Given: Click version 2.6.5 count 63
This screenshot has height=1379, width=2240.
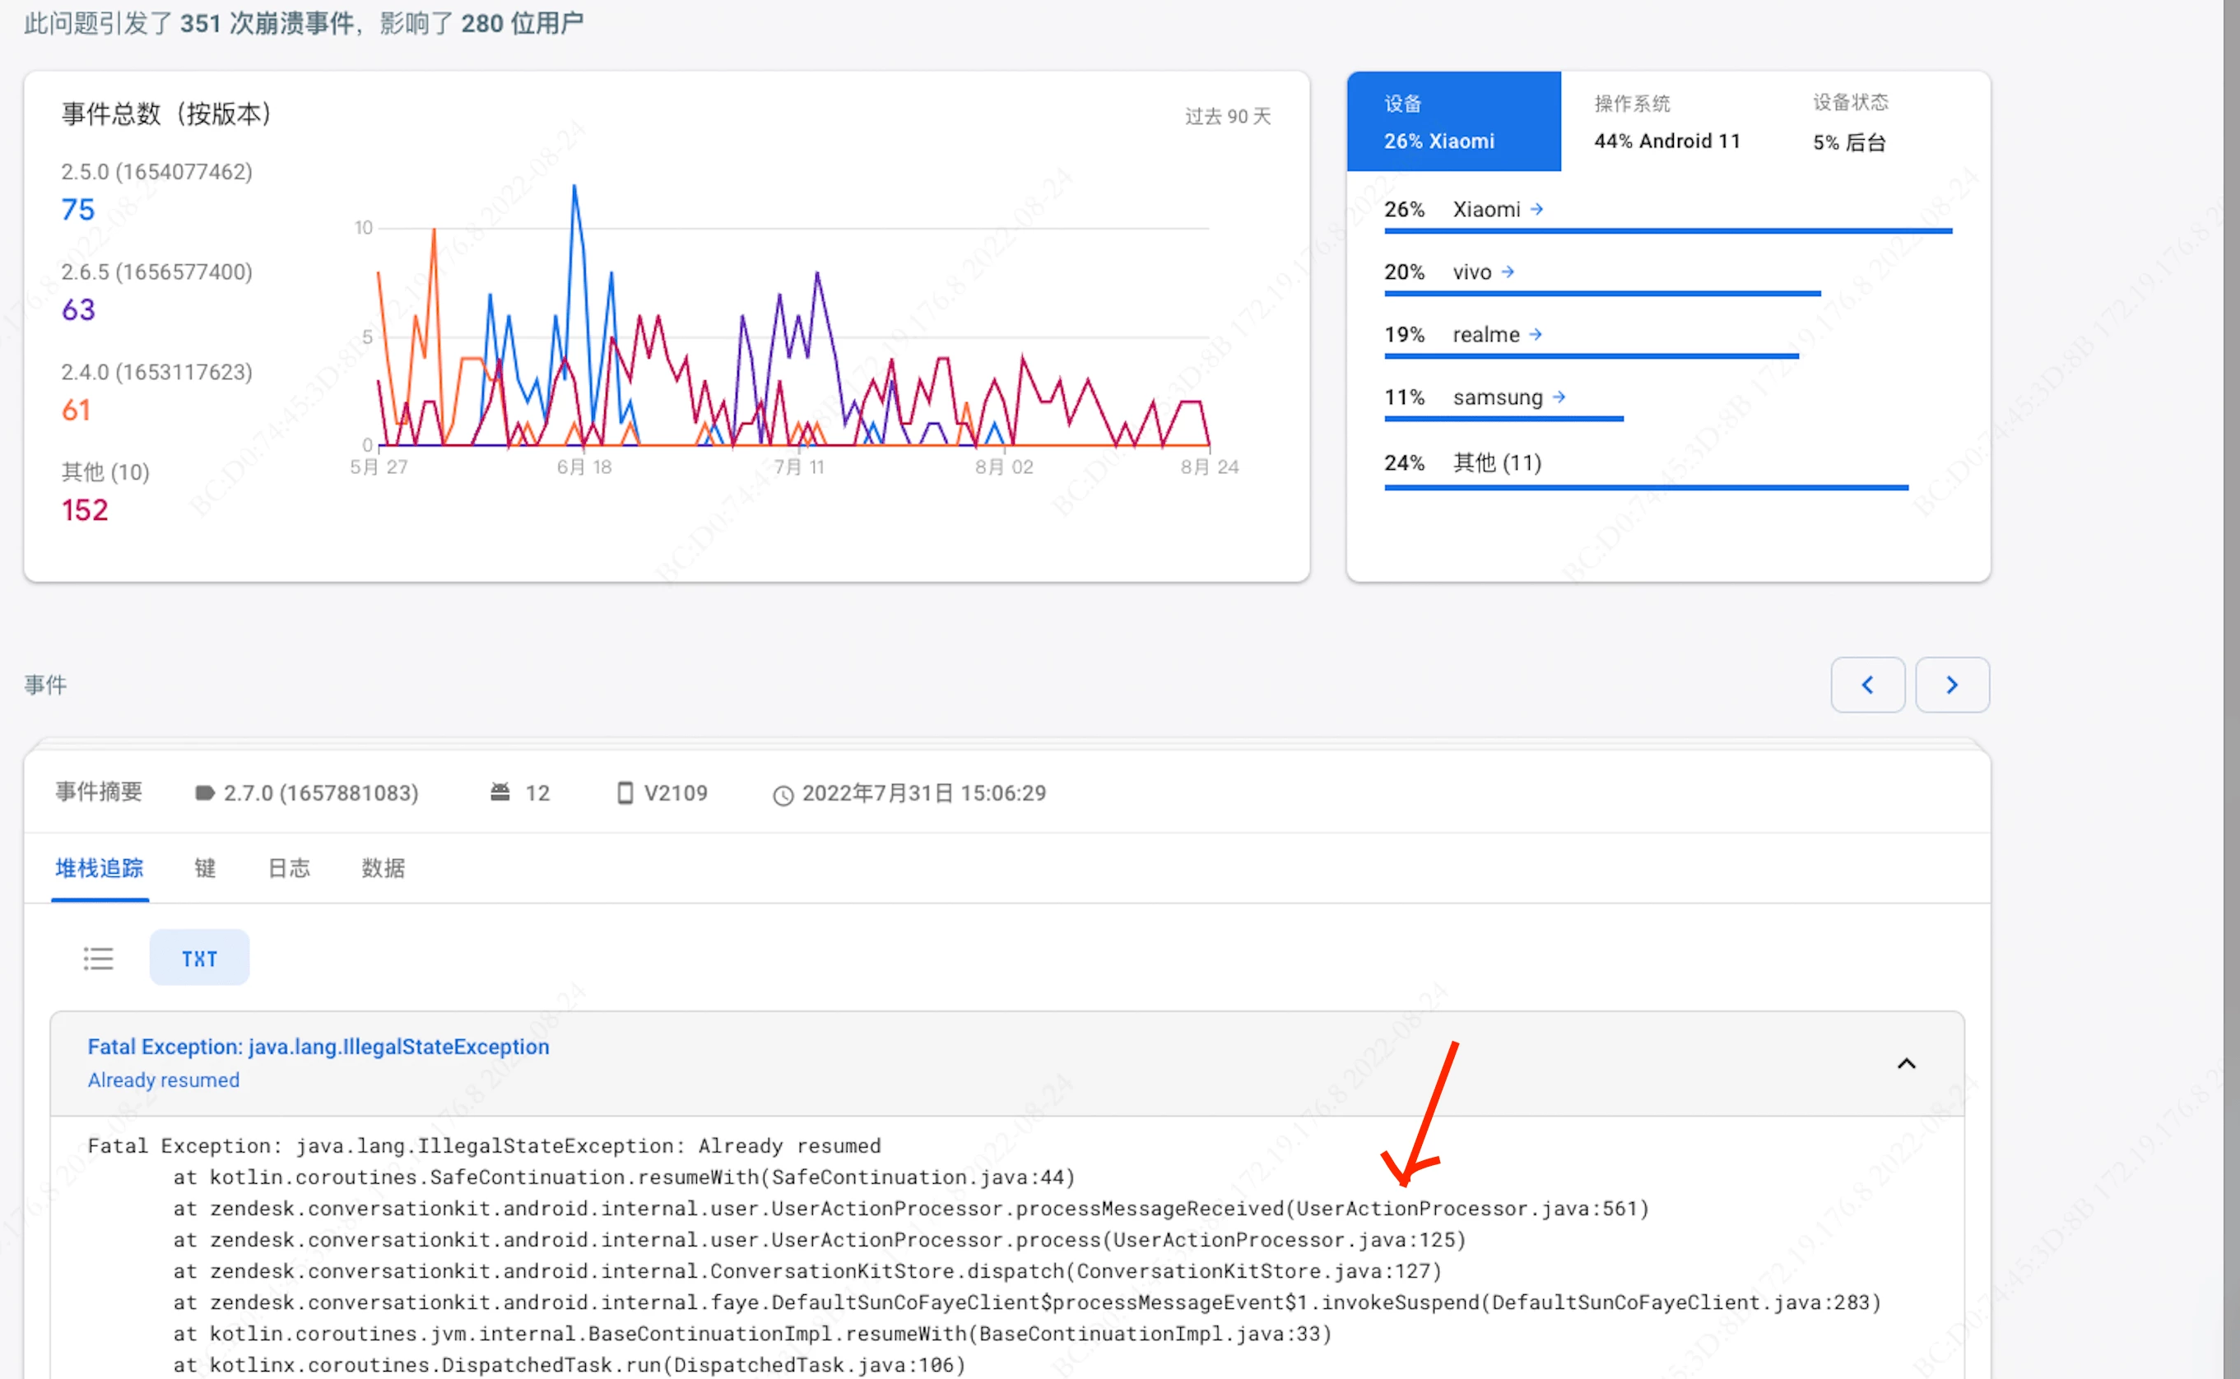Looking at the screenshot, I should (x=78, y=310).
